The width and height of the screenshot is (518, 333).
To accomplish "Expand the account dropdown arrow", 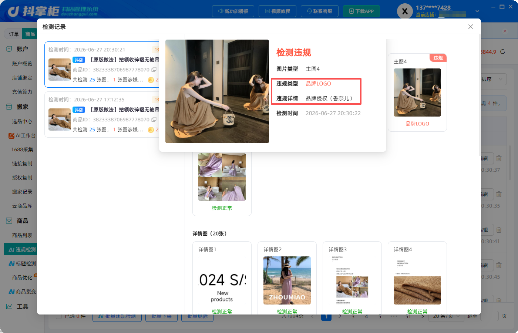I will point(477,11).
